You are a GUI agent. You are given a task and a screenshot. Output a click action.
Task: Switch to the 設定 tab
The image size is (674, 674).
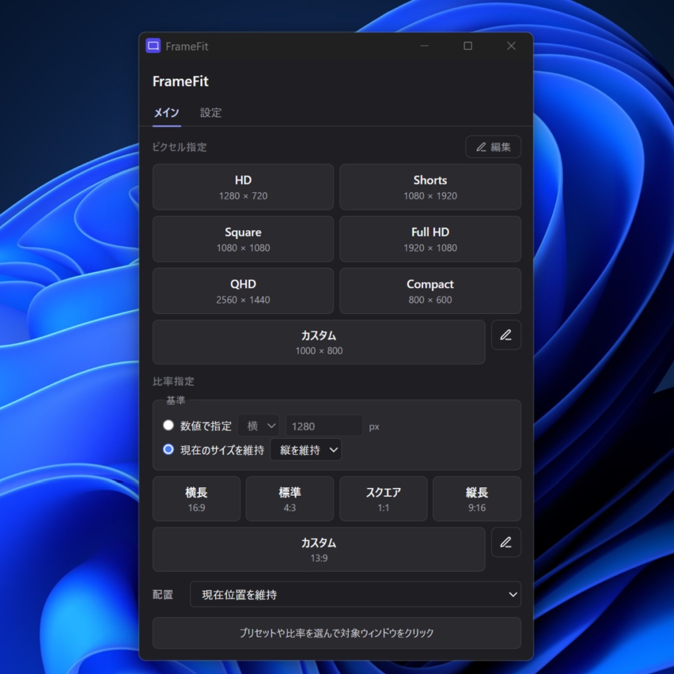coord(211,113)
